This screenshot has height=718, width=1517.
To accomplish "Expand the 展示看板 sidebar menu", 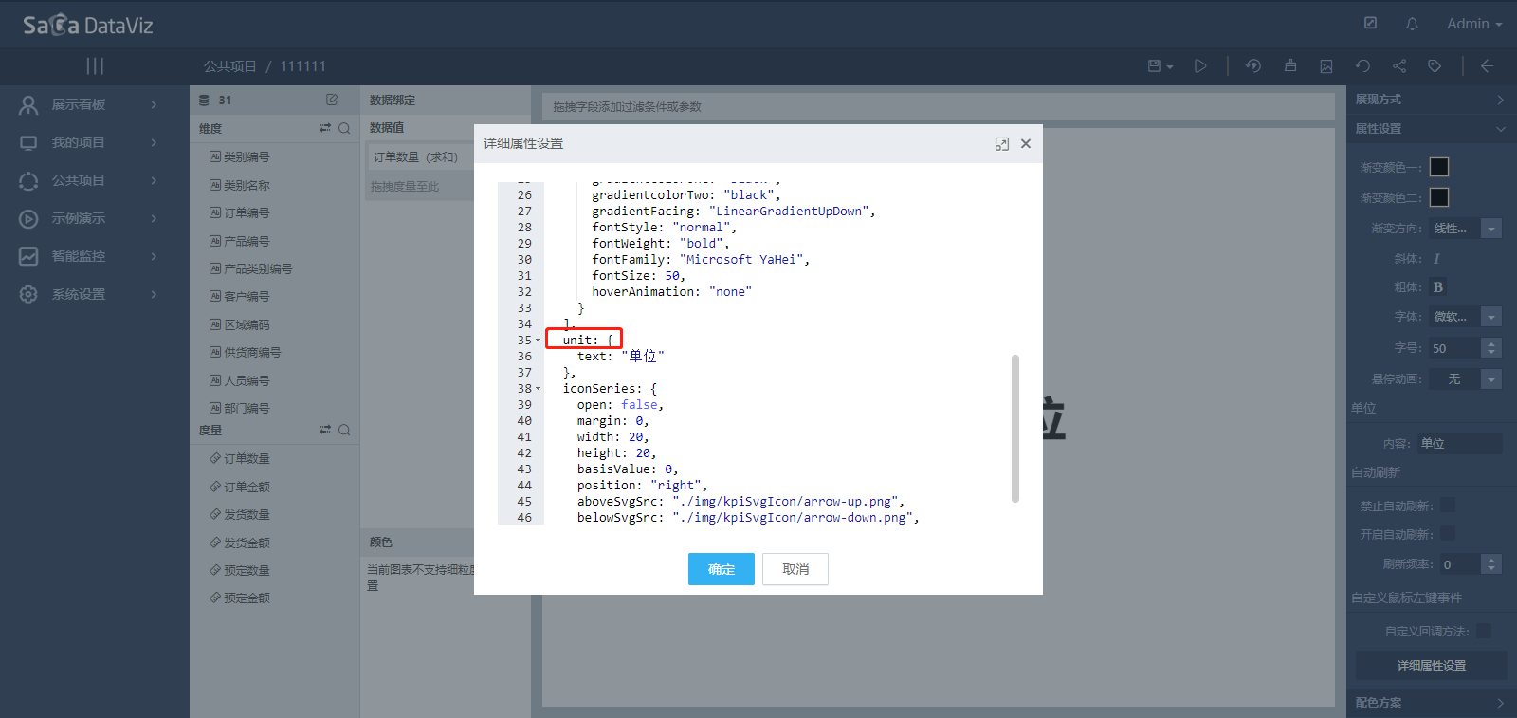I will point(95,104).
